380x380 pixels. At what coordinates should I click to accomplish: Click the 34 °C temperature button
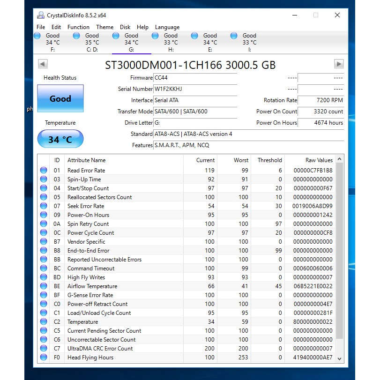click(x=60, y=139)
